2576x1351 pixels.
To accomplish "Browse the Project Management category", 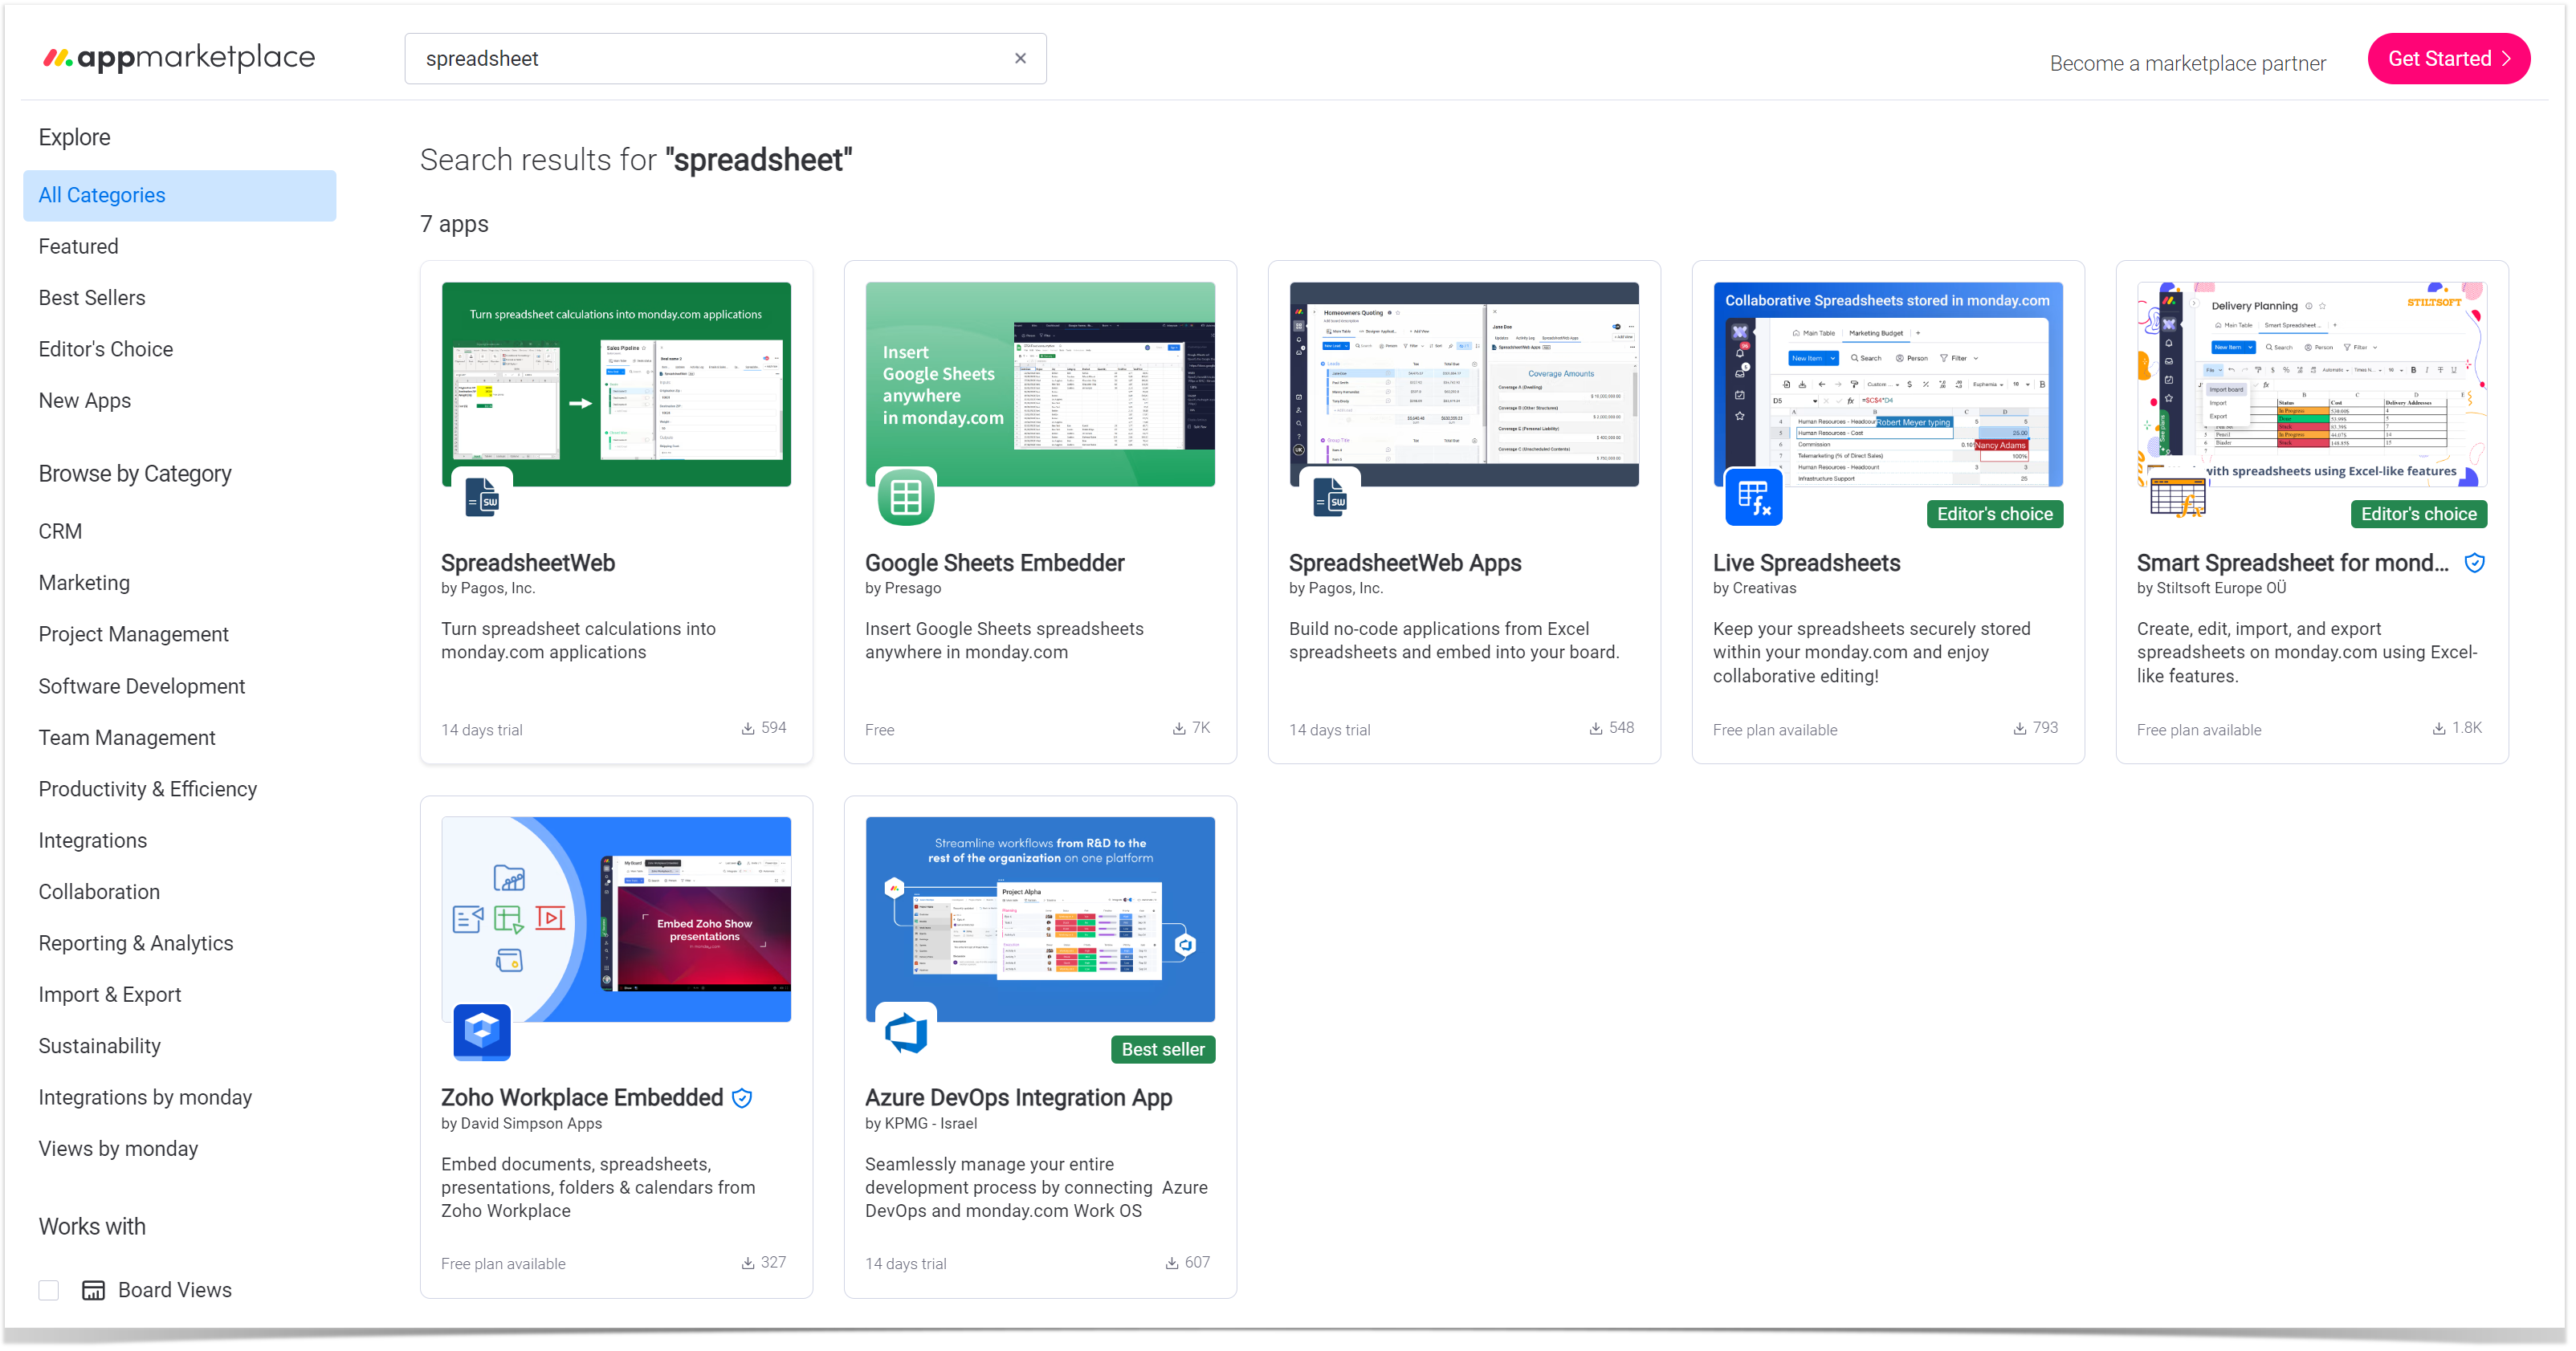I will pos(134,634).
